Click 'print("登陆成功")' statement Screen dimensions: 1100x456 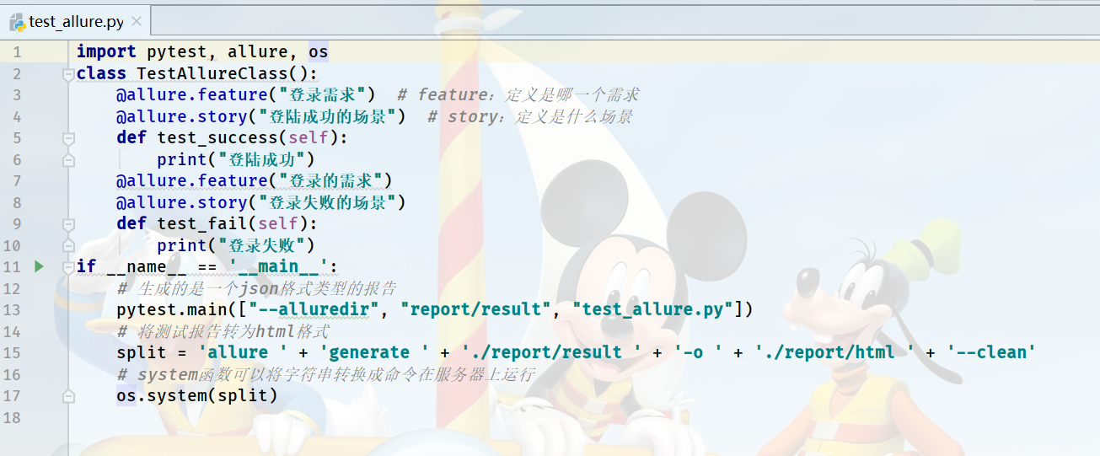(x=236, y=159)
